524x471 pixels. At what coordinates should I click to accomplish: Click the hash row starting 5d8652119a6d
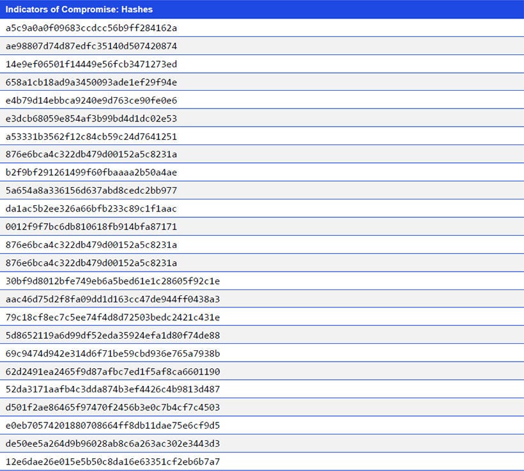click(x=262, y=335)
